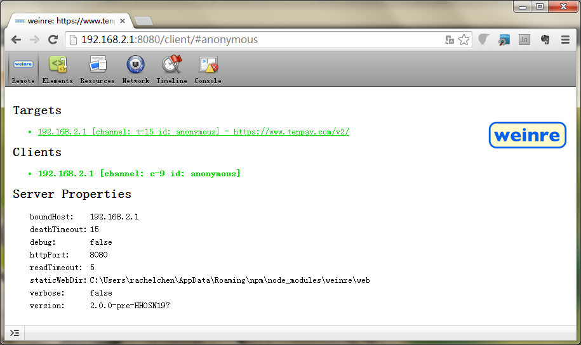This screenshot has height=345, width=581.
Task: Reload the current page
Action: coord(53,40)
